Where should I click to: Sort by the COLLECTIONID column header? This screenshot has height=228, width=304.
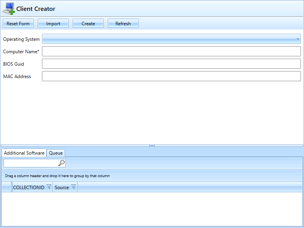tap(28, 187)
